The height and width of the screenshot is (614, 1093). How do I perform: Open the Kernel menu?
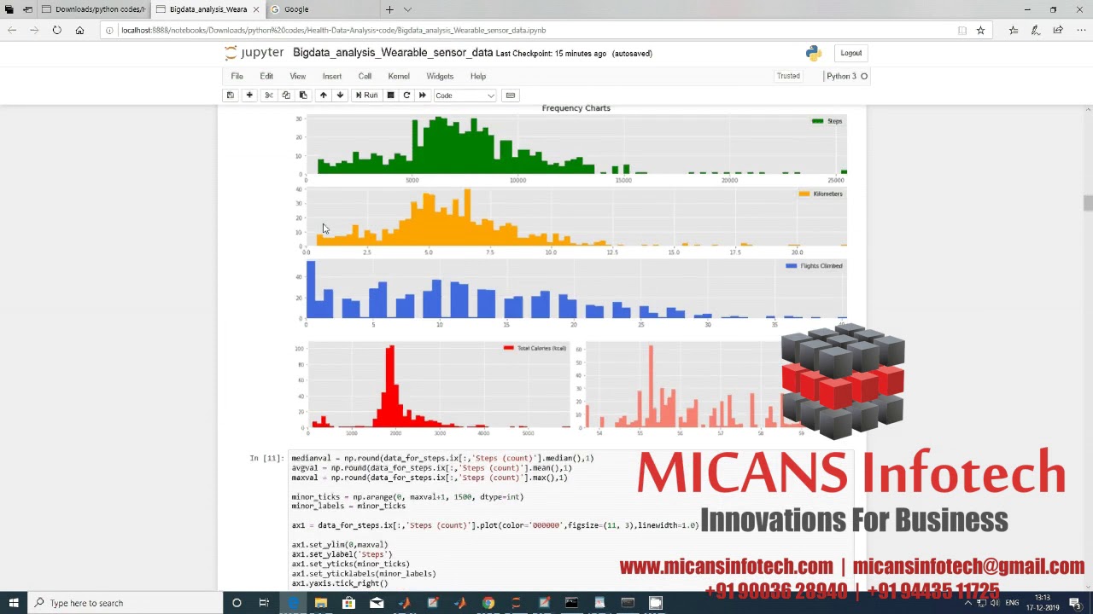click(x=399, y=76)
